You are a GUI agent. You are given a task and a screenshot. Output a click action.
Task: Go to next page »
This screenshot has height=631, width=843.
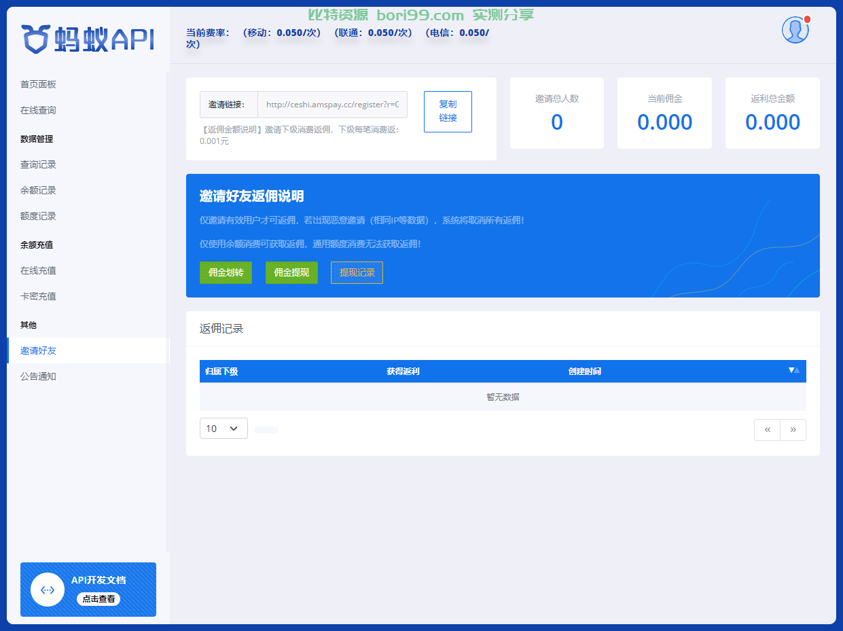(x=793, y=429)
